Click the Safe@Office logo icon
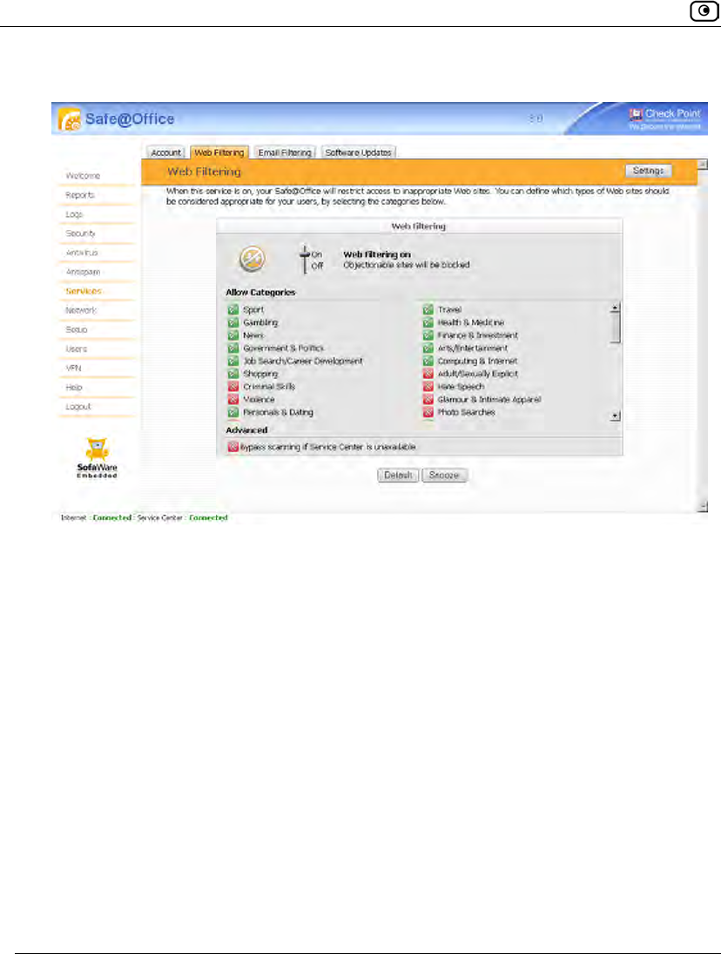 coord(70,119)
